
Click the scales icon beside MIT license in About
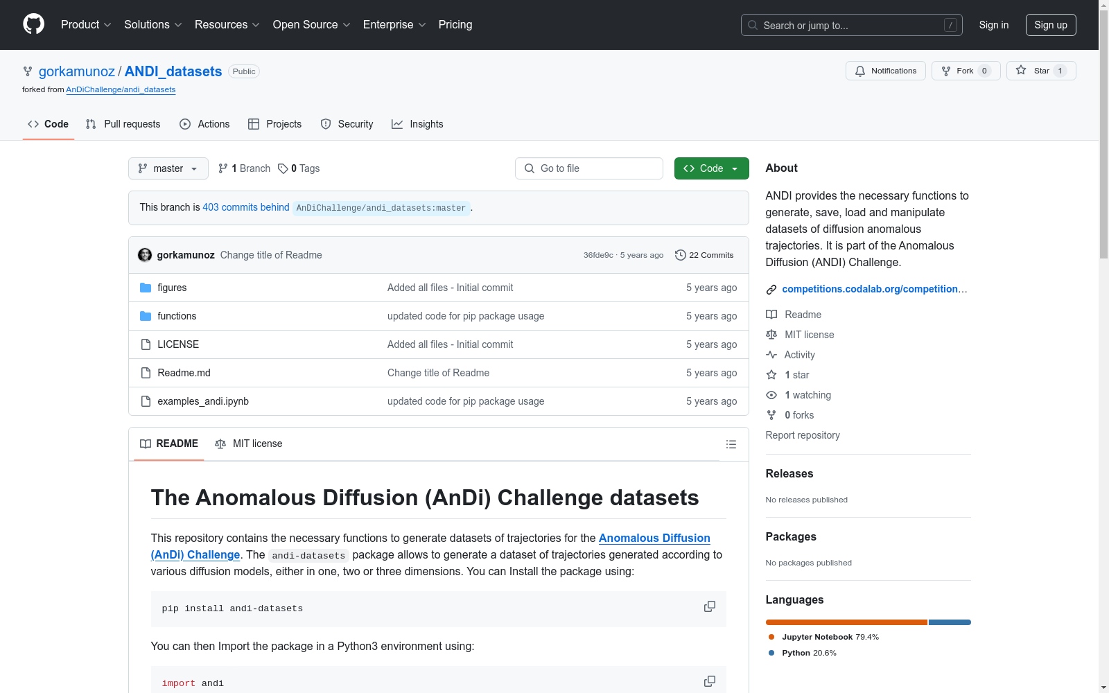[x=771, y=335]
